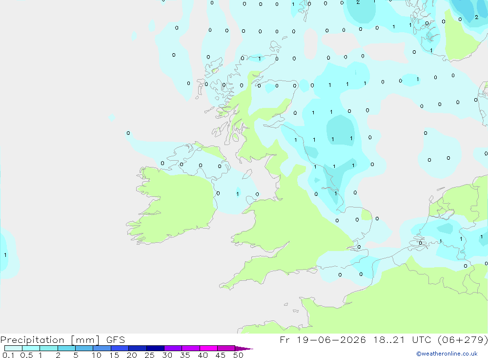Click the "GFS" model label
Screen dimensions: 488x358
116,339
